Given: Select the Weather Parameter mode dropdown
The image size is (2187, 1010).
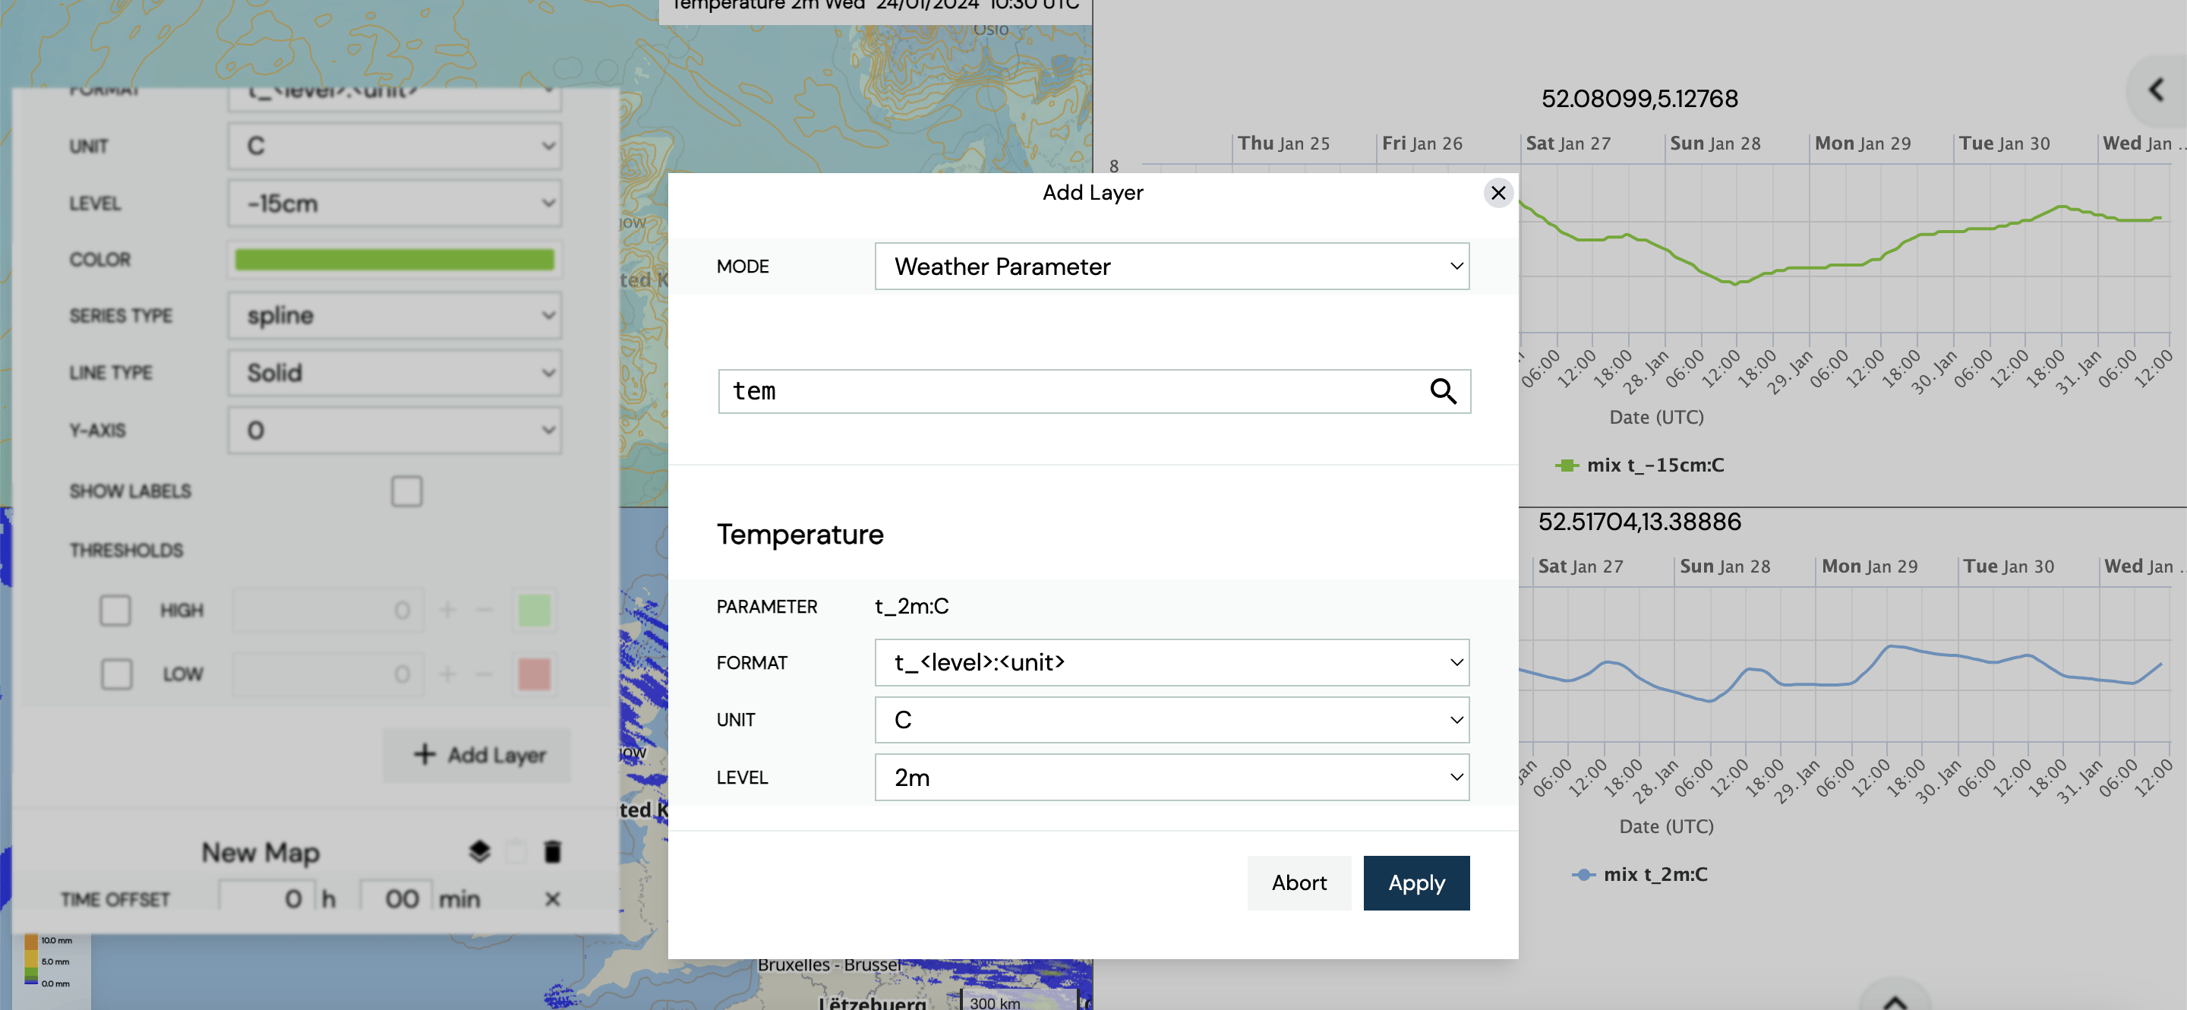Looking at the screenshot, I should point(1172,267).
